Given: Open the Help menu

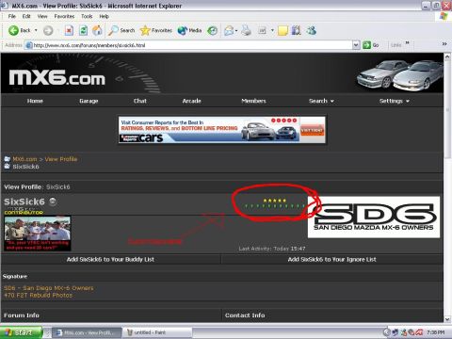Looking at the screenshot, I should point(104,16).
